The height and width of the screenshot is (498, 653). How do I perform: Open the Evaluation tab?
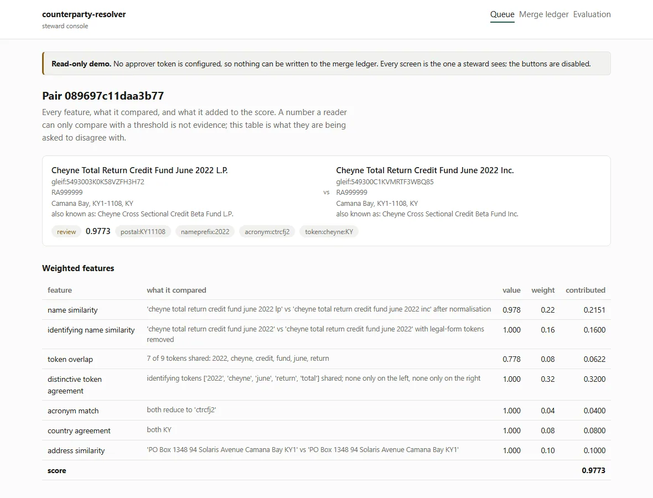point(592,14)
